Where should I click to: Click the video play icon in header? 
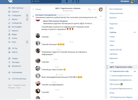pos(77,1)
